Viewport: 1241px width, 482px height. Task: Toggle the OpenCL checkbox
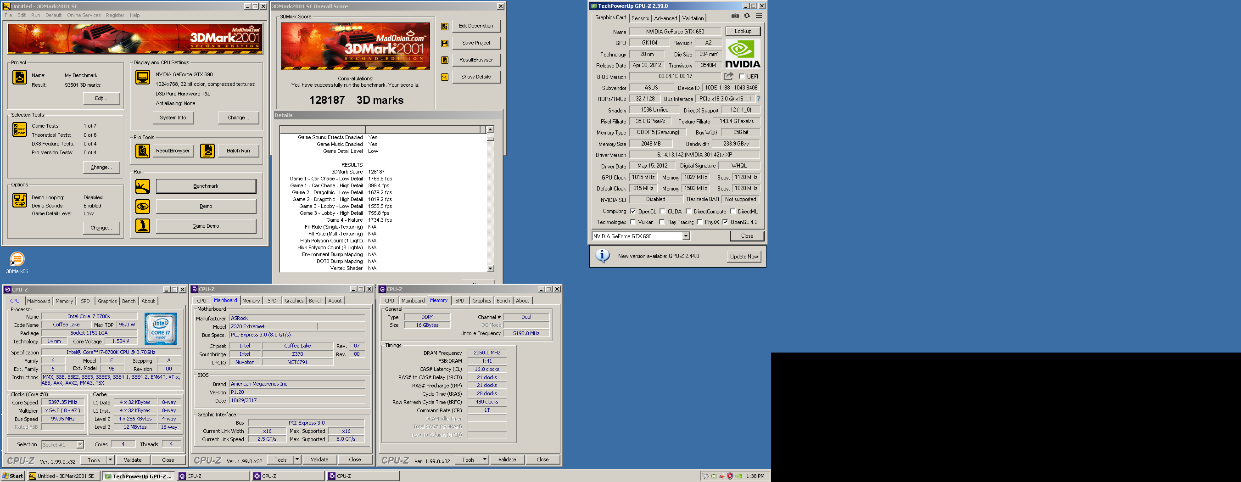[633, 212]
